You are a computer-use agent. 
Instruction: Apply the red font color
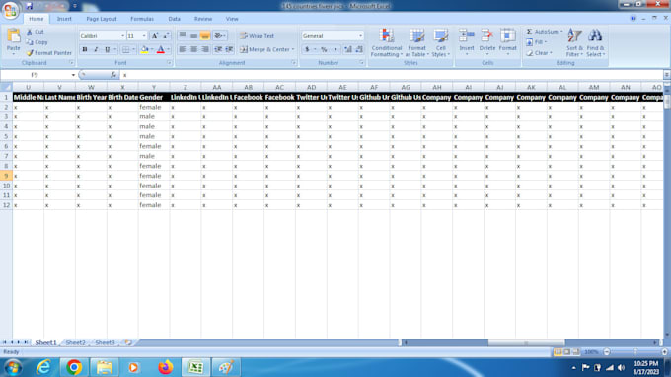[161, 50]
